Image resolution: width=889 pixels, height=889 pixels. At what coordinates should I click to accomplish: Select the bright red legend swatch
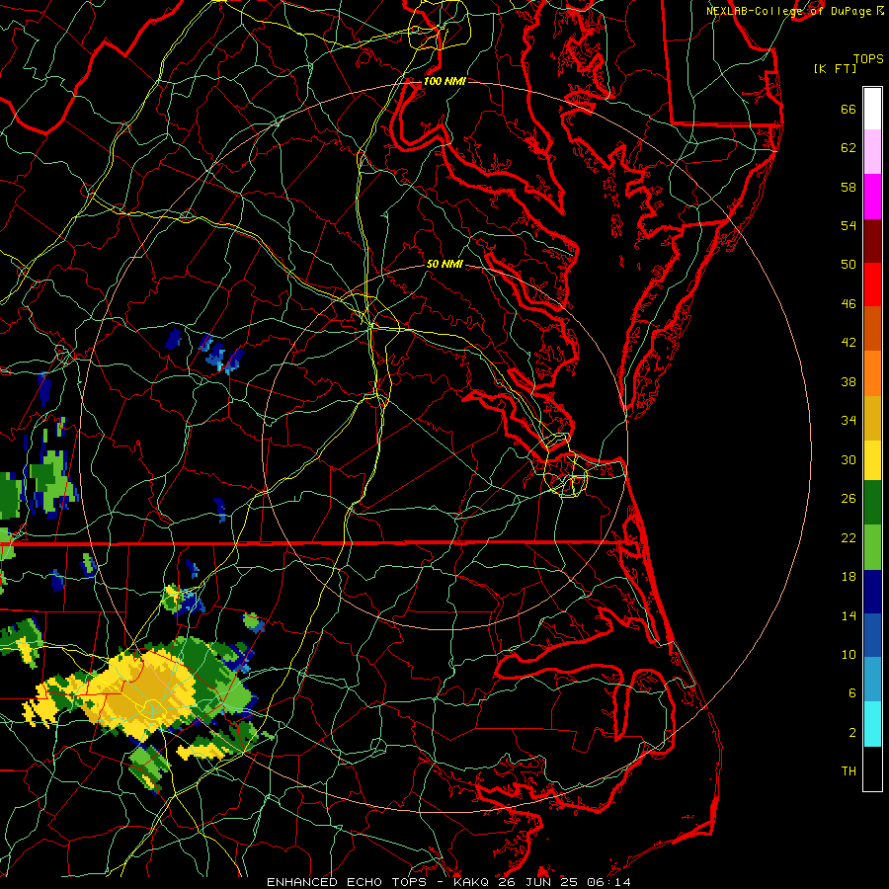click(872, 284)
